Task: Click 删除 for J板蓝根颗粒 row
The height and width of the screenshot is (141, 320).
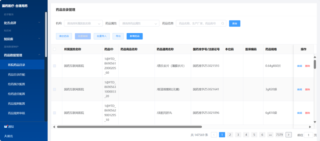Action: point(307,90)
